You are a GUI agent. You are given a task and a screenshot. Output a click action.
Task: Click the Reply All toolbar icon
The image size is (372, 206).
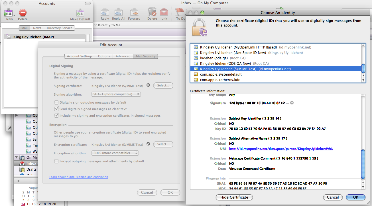[x=119, y=12]
